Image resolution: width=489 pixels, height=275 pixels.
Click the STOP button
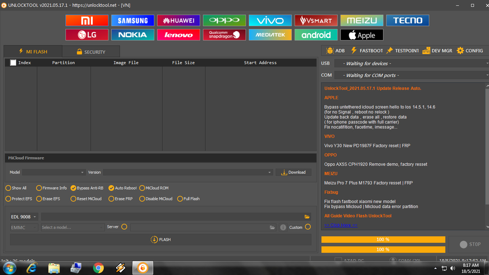[470, 244]
